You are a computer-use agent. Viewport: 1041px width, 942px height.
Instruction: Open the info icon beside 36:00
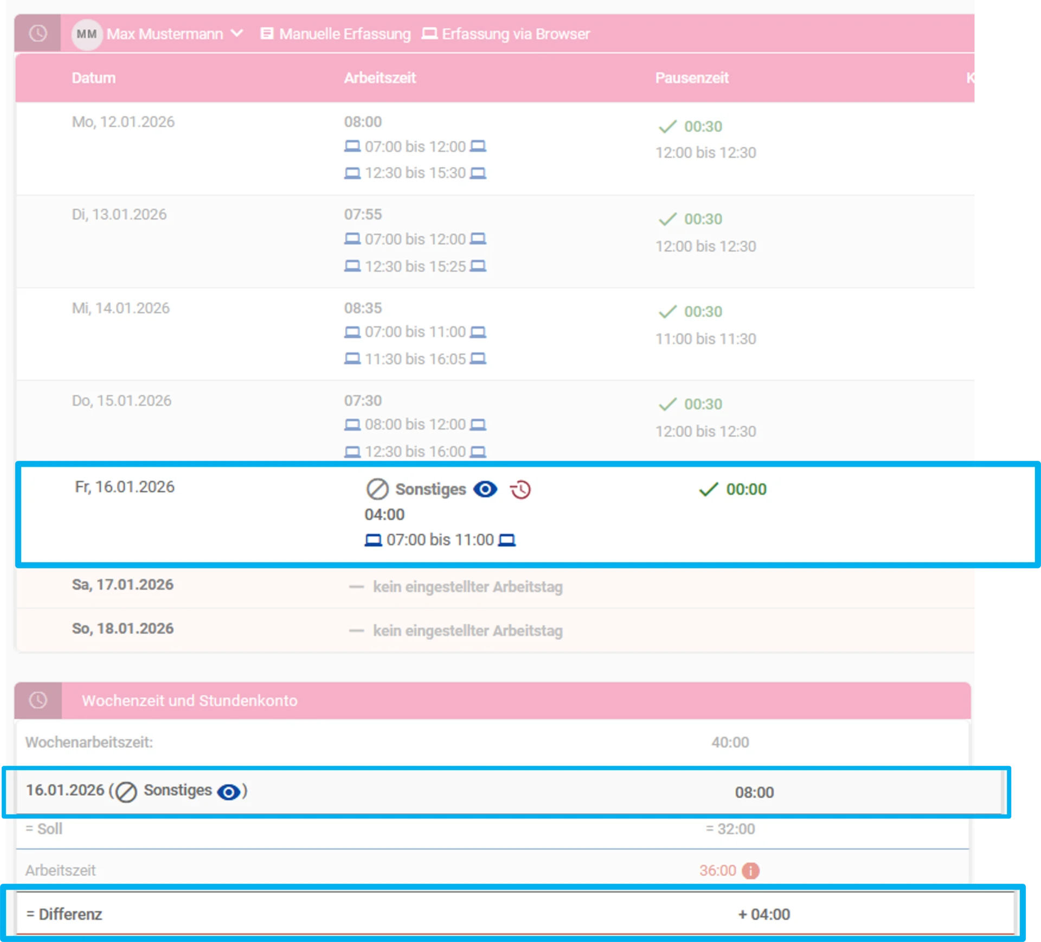750,871
